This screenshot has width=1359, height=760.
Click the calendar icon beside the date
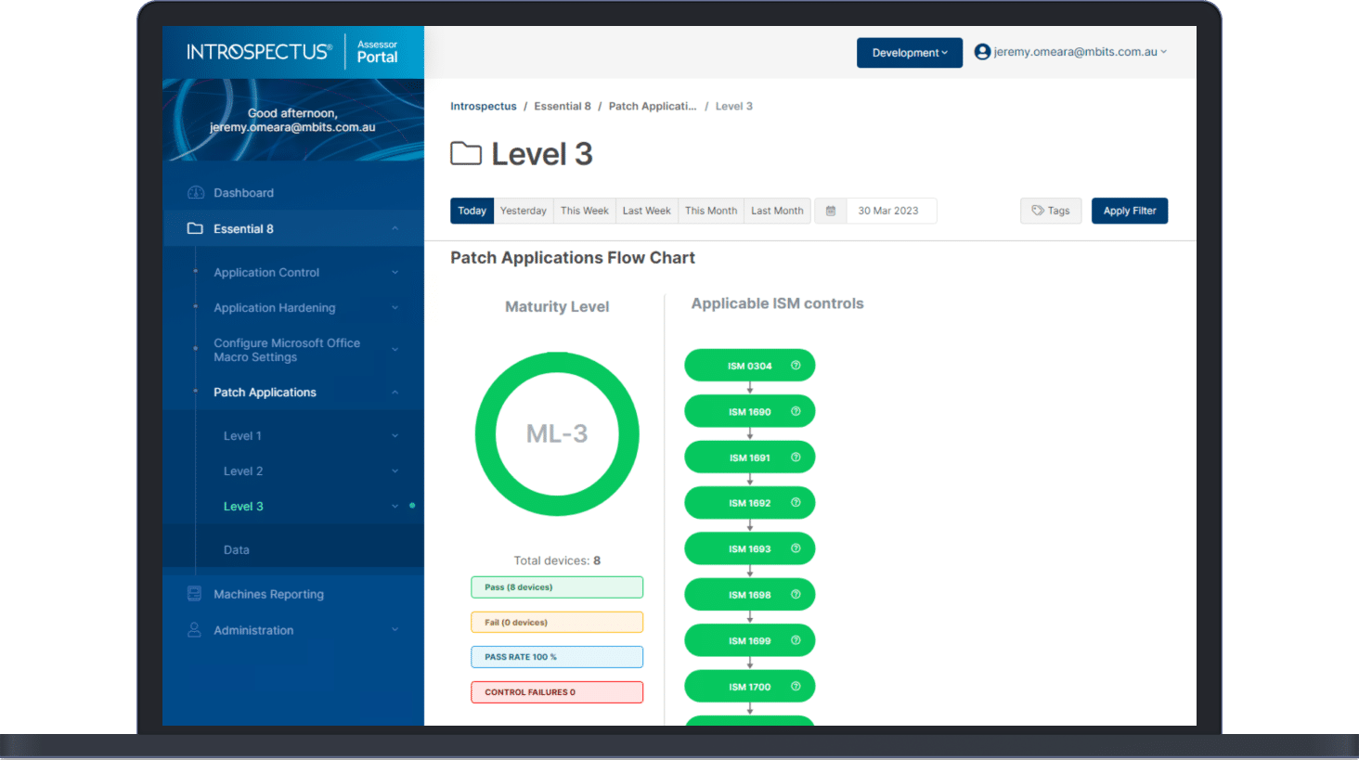tap(830, 211)
